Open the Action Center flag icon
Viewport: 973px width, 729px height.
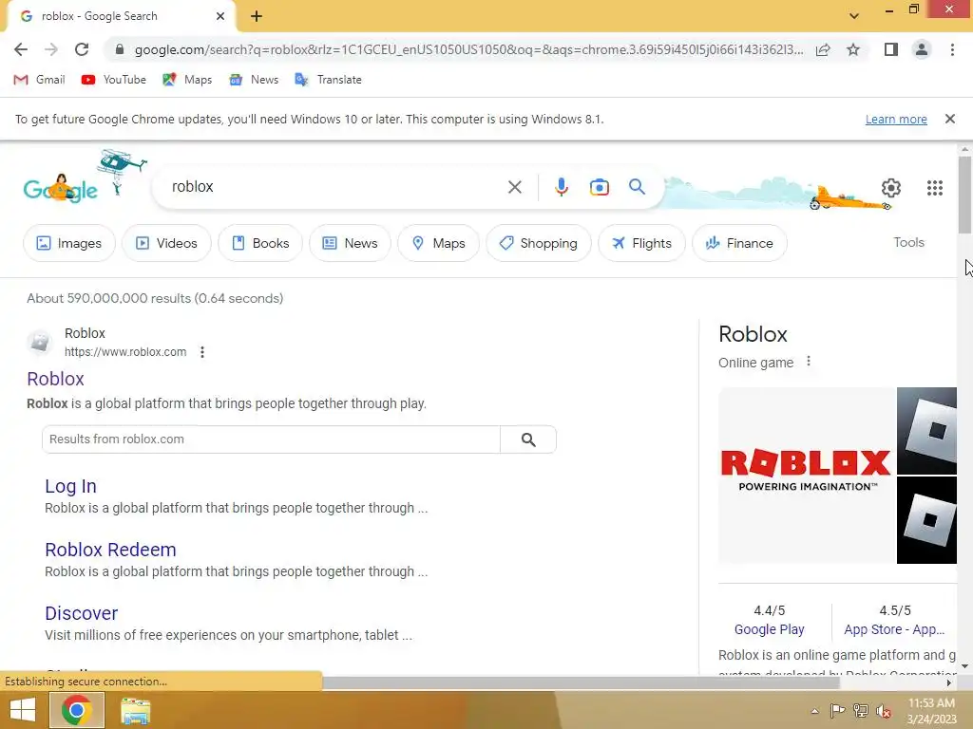[x=837, y=711]
